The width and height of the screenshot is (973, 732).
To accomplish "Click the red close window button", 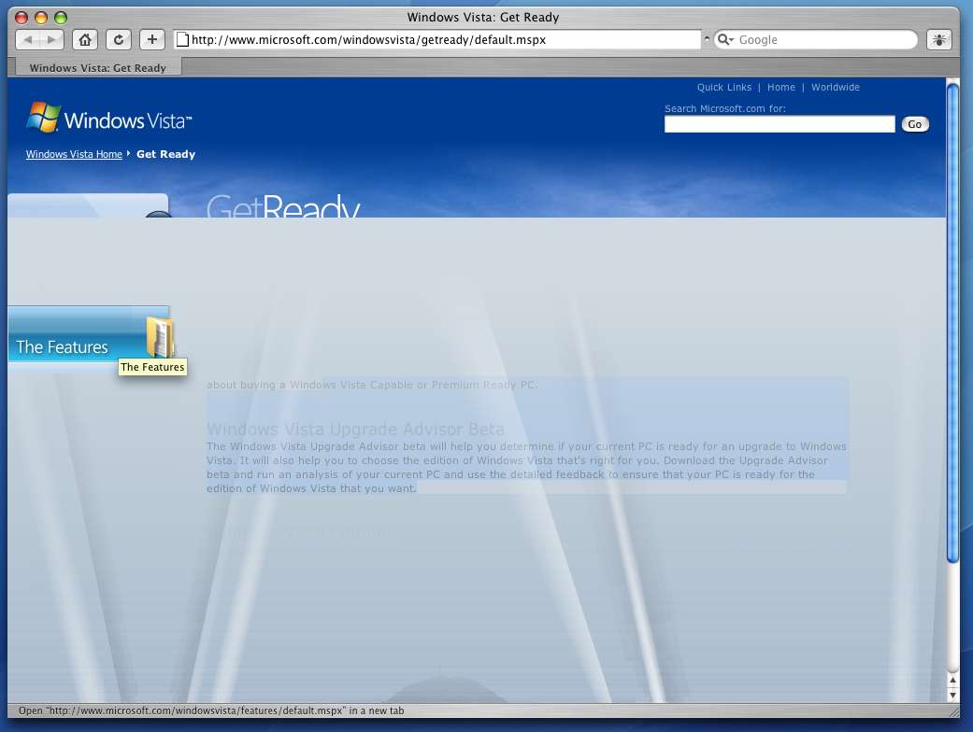I will pyautogui.click(x=21, y=18).
